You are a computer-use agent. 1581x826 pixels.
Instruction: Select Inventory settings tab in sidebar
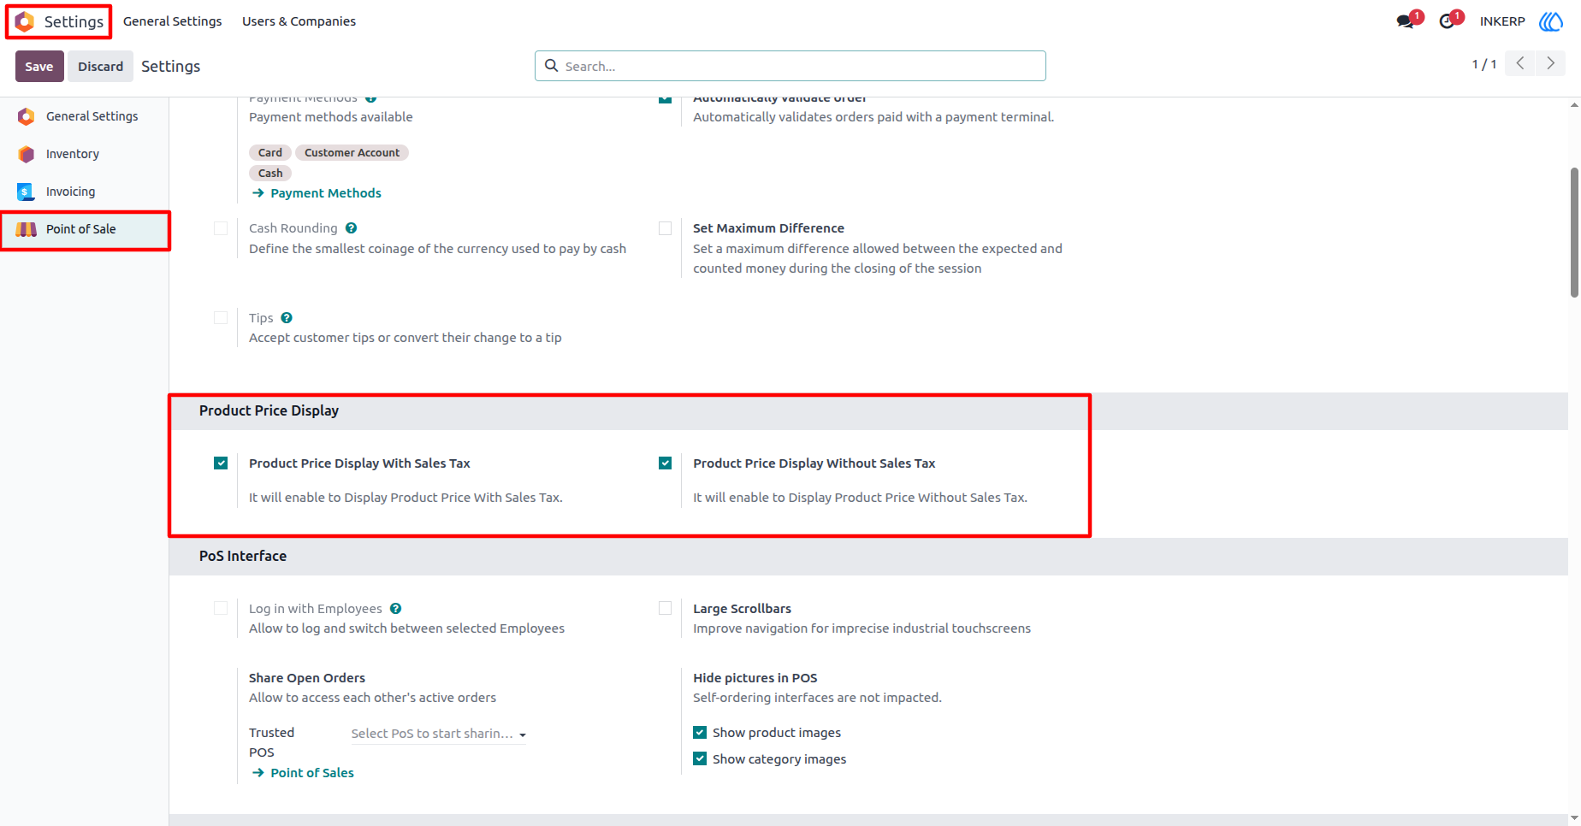pyautogui.click(x=84, y=154)
